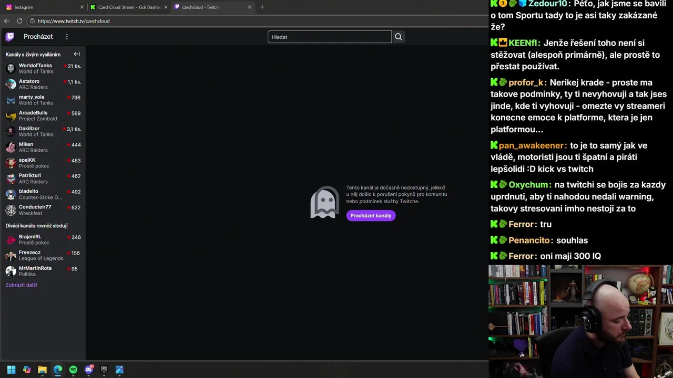Click the browser reload button
The height and width of the screenshot is (378, 673).
point(19,21)
